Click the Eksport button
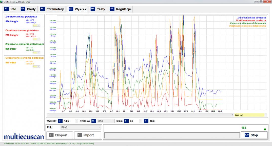This screenshot has height=146, width=272. point(60,135)
